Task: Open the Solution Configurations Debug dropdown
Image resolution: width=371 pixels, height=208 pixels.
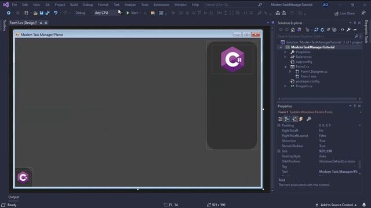Action: pyautogui.click(x=83, y=13)
